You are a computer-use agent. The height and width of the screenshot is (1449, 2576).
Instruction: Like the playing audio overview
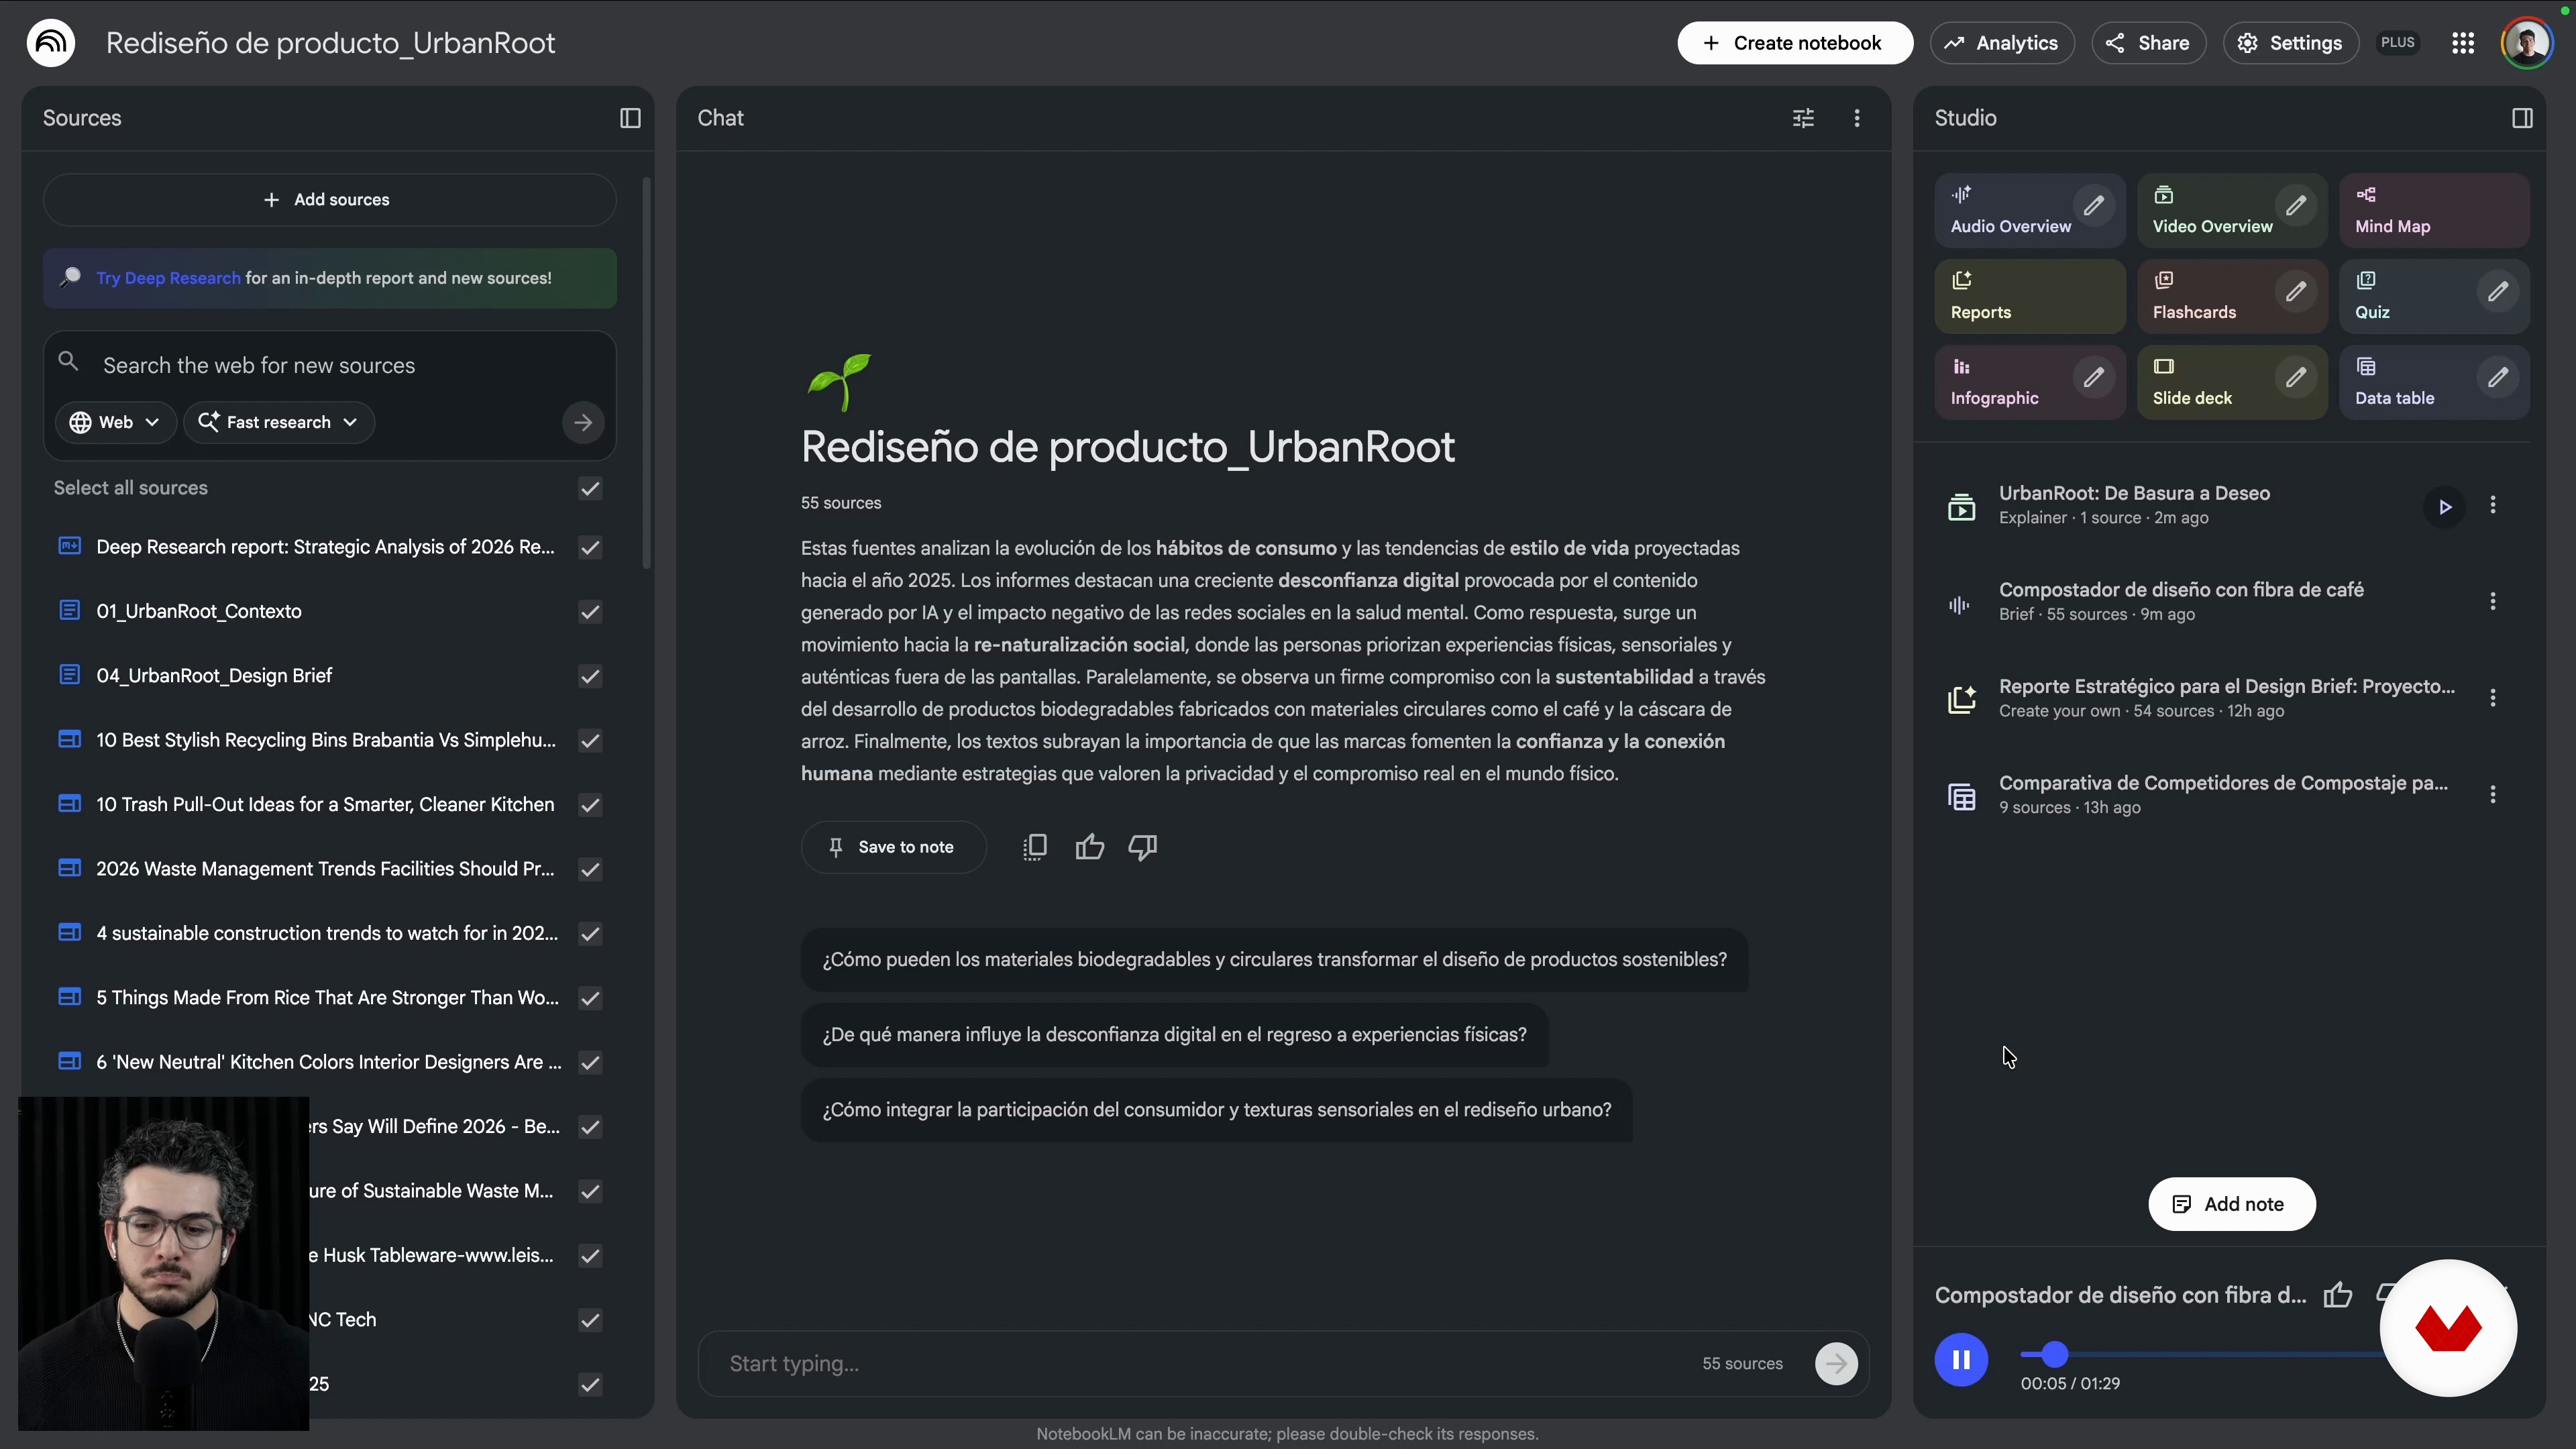(x=2338, y=1295)
